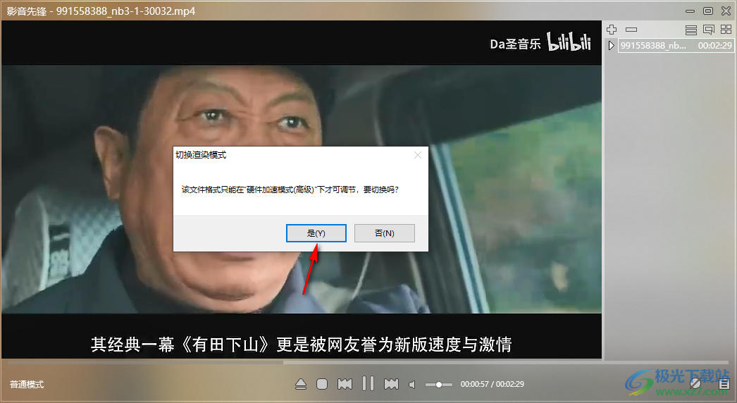Confirm switching render mode with 是(Y)
Viewport: 737px width, 403px height.
[316, 233]
